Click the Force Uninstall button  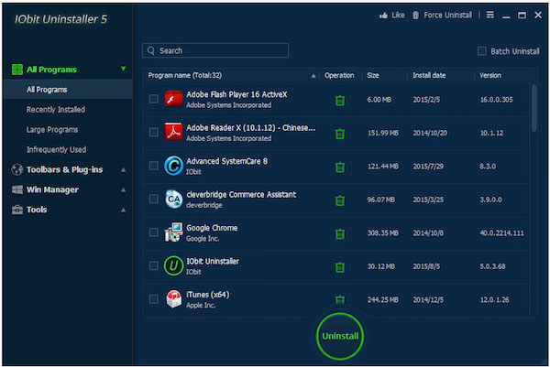click(x=442, y=15)
